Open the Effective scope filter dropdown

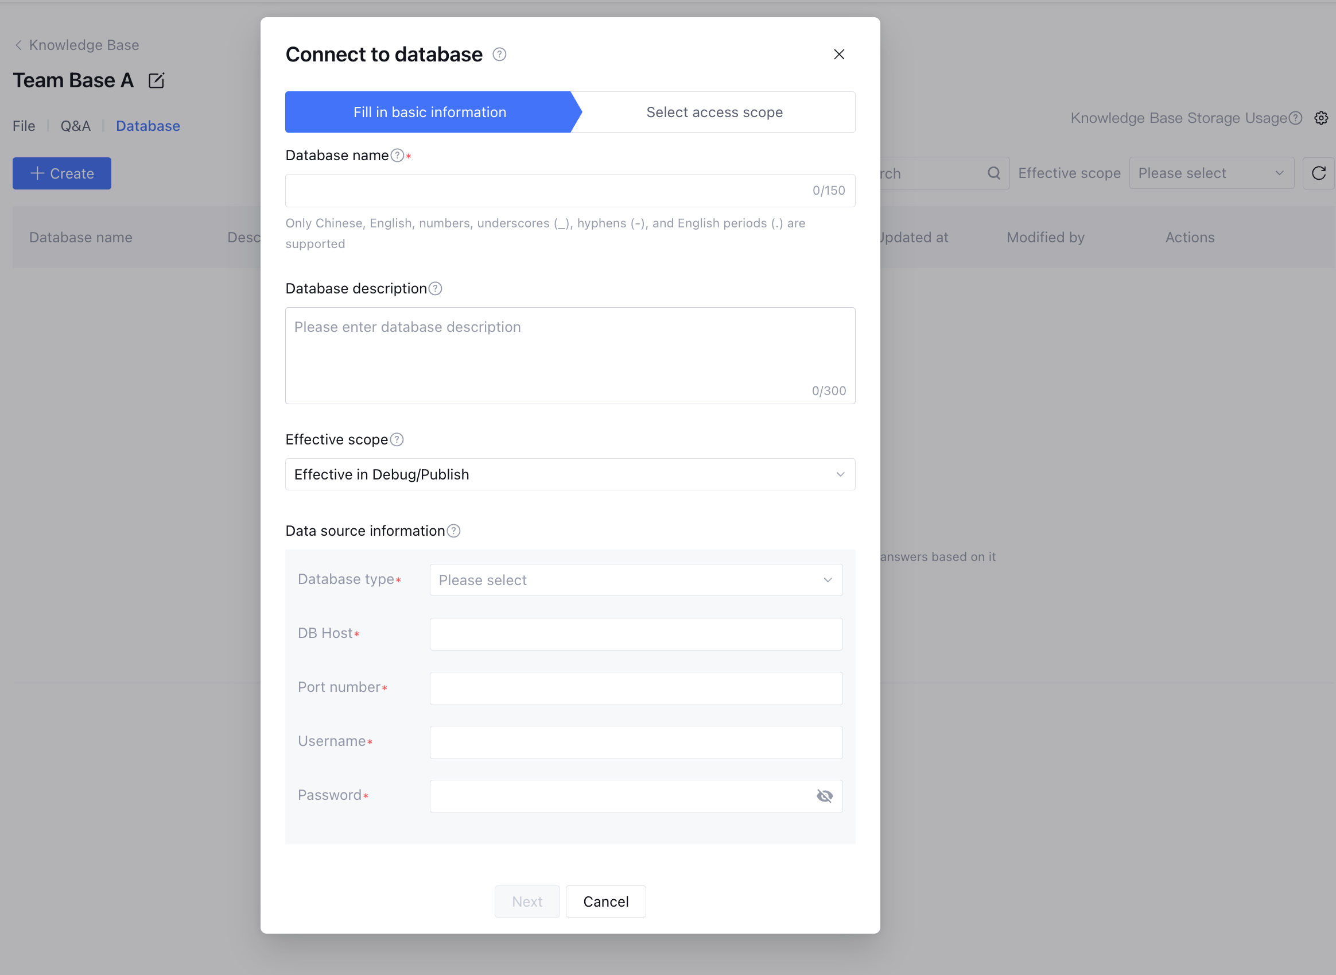(x=1211, y=173)
